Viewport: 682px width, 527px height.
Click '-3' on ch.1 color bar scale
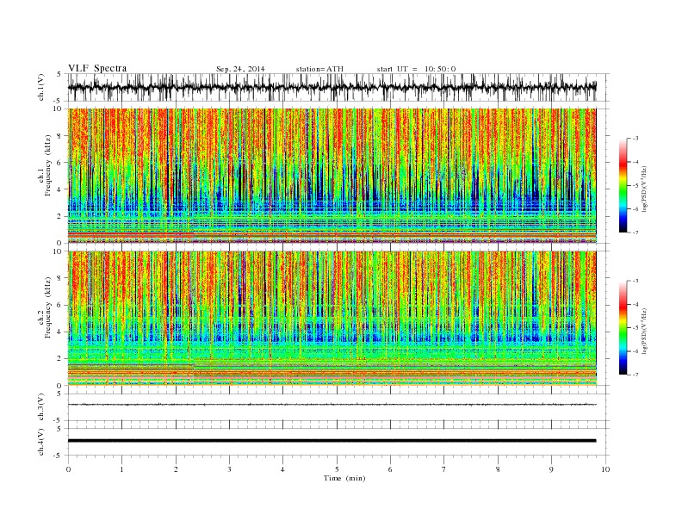point(635,139)
